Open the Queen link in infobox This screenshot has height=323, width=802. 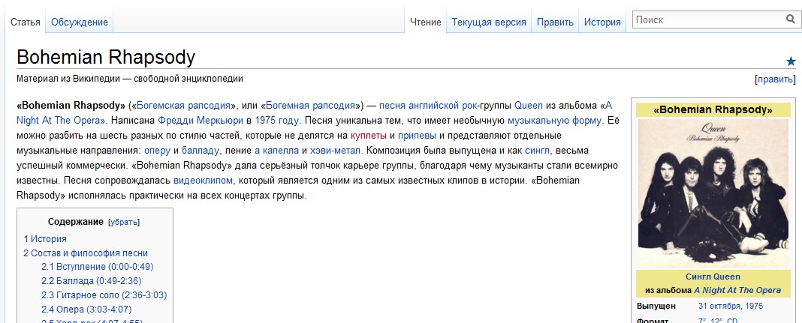[727, 277]
